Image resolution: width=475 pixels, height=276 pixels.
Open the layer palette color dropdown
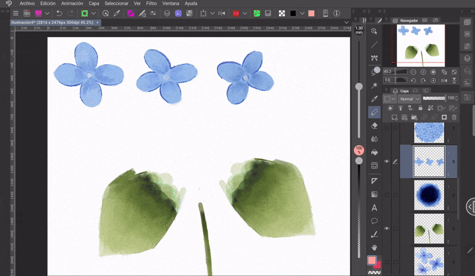(x=389, y=98)
